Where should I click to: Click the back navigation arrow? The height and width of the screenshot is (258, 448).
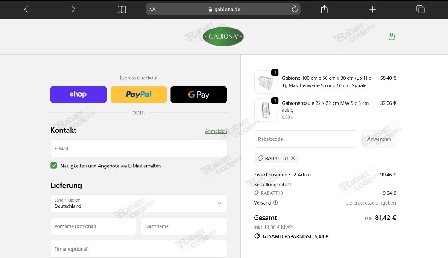(25, 9)
